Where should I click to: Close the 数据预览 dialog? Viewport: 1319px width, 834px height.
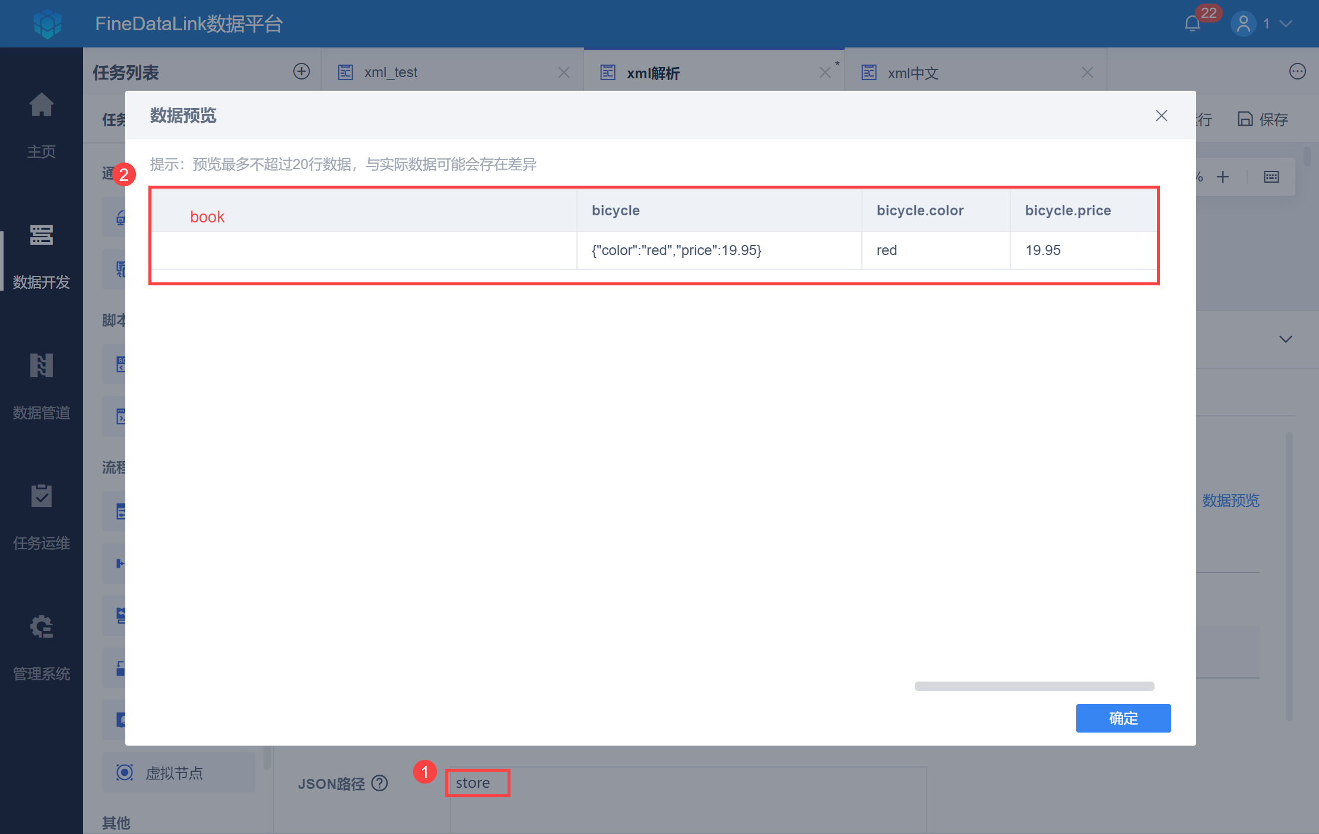pos(1161,116)
